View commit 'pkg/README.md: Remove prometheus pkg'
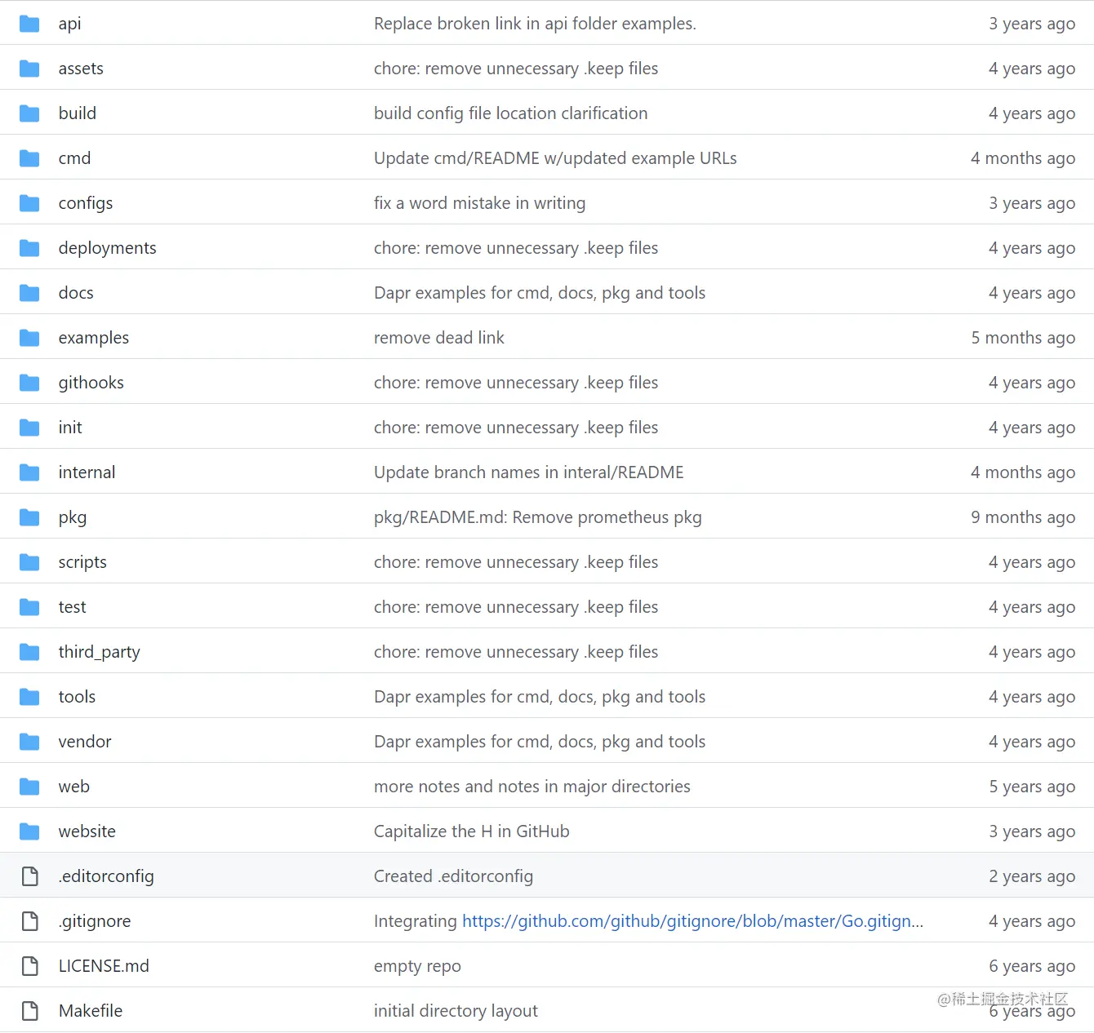Screen dimensions: 1094x1033 click(537, 517)
